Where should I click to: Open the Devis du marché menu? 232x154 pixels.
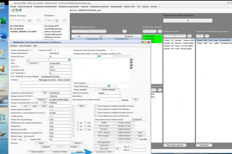point(25,6)
